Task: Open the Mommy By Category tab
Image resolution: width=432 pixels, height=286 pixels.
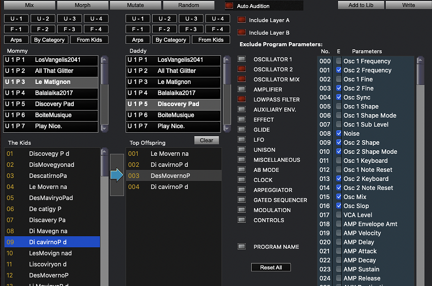Action: pyautogui.click(x=49, y=40)
